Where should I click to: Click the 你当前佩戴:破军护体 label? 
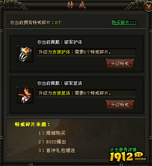[x=59, y=42]
